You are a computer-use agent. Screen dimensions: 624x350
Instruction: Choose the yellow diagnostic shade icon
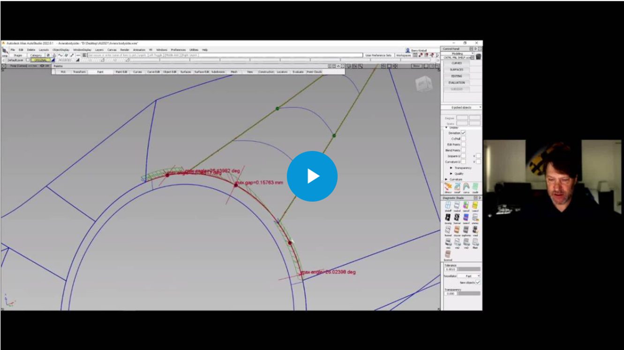point(475,206)
